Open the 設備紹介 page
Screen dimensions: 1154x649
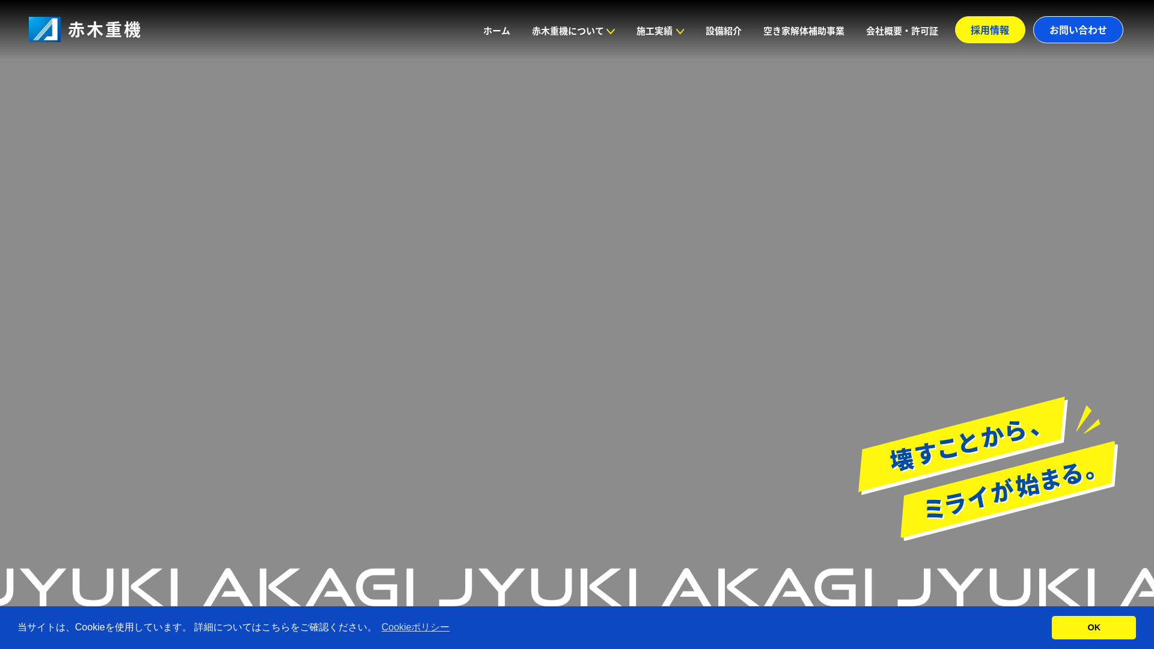[723, 31]
